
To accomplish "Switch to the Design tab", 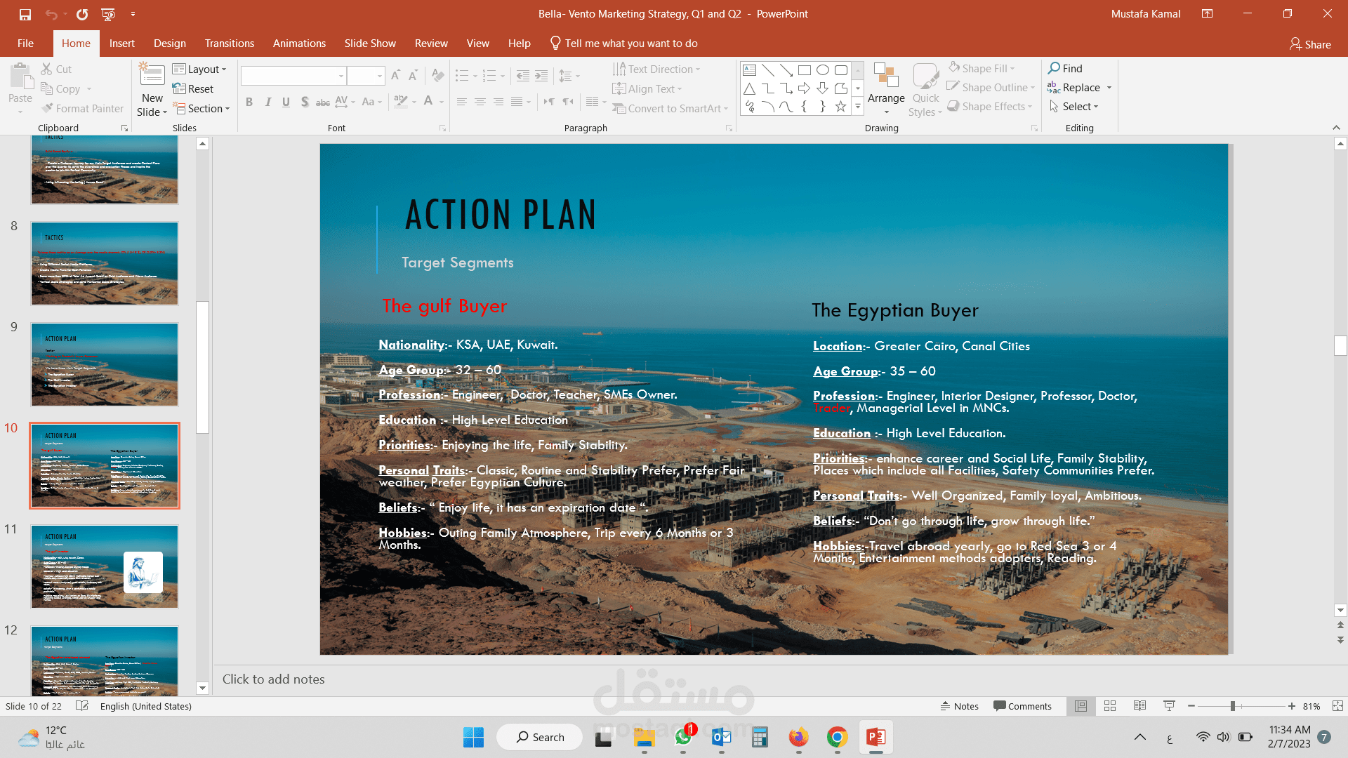I will 170,44.
